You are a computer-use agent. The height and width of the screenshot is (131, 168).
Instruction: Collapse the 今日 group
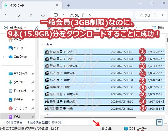point(43,45)
